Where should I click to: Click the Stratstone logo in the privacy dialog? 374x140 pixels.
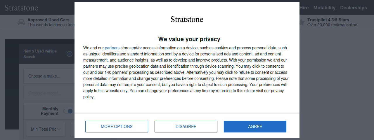click(187, 20)
